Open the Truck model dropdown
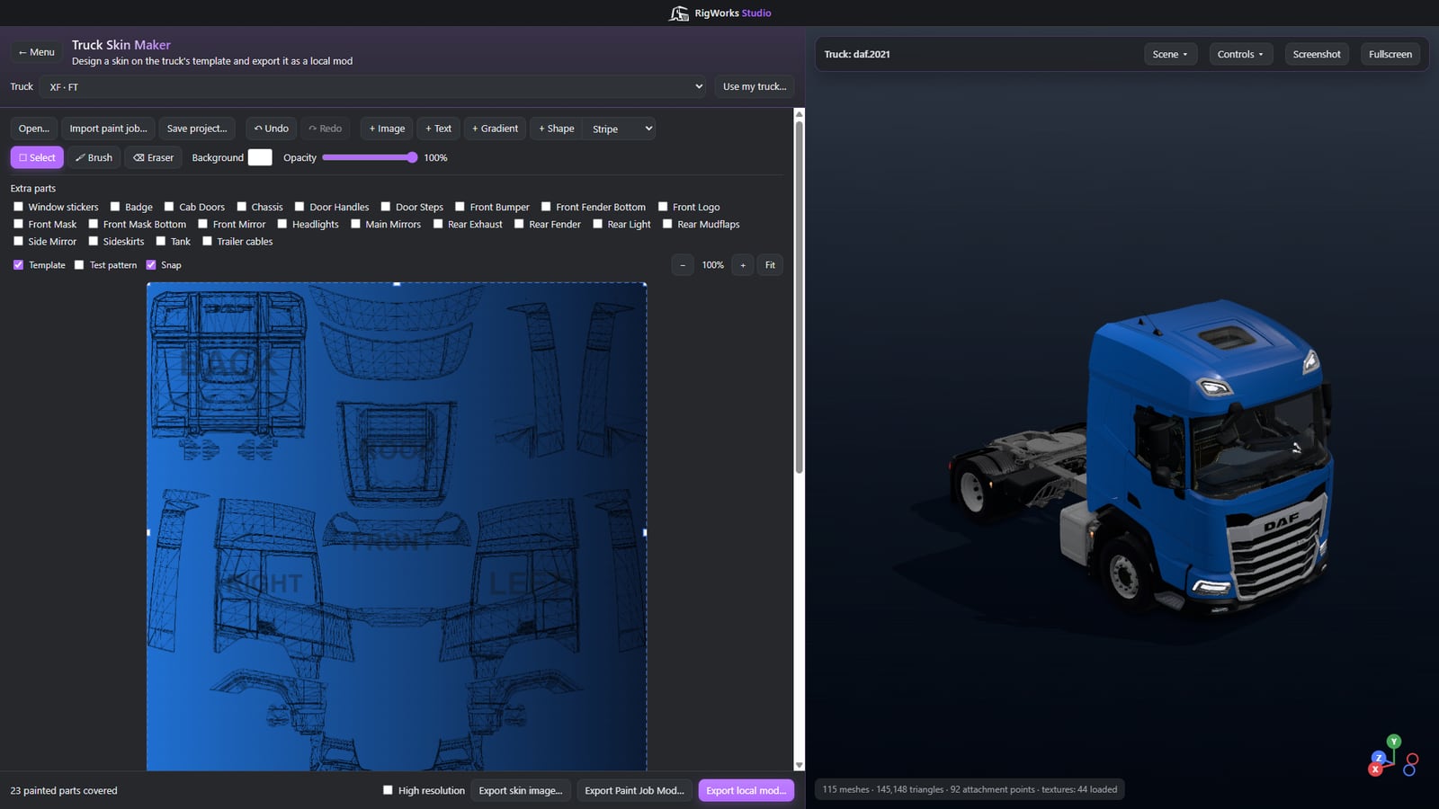The width and height of the screenshot is (1439, 809). click(x=374, y=86)
